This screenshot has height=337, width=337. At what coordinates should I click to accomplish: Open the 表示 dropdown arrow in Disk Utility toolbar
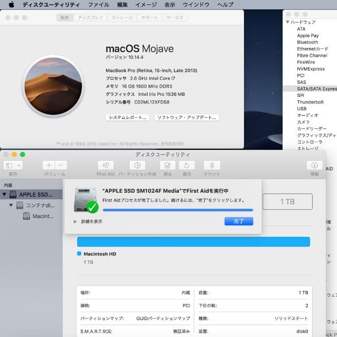point(19,165)
